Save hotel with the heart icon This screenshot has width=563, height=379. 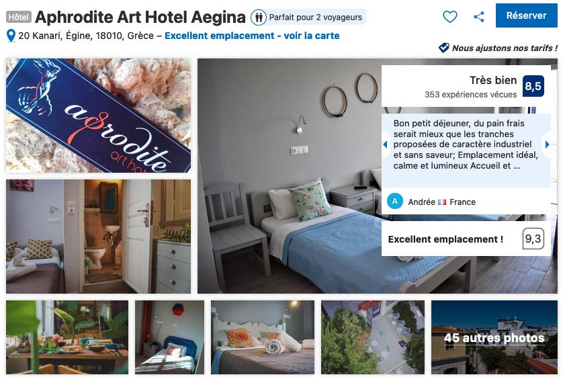pos(450,17)
